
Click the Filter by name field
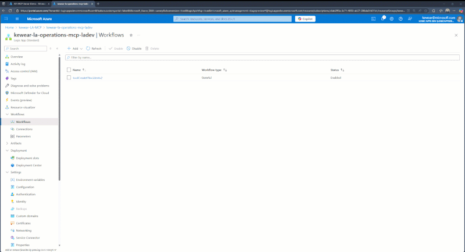(x=263, y=57)
